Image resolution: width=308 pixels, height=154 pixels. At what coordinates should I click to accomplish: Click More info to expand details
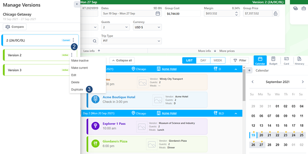pyautogui.click(x=207, y=51)
